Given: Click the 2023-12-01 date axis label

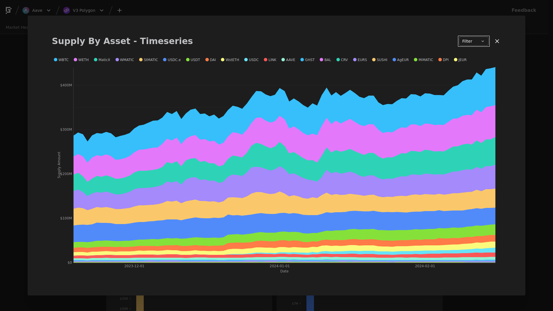Looking at the screenshot, I should pos(134,266).
